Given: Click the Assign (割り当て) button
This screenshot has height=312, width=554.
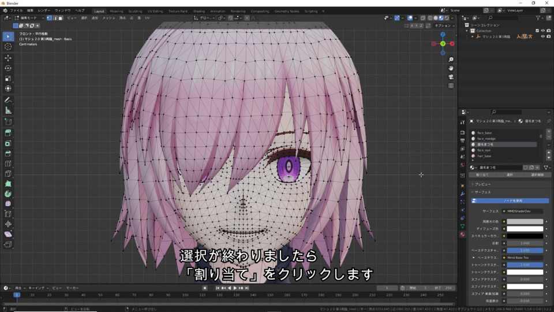Looking at the screenshot, I should coord(482,174).
